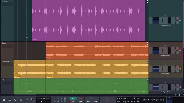Mute the Jazz Vibe track
Viewport: 184px width, 103px height.
coord(177,67)
